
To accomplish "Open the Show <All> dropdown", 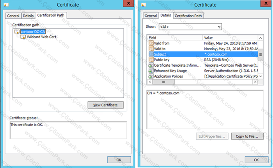I will 190,27.
